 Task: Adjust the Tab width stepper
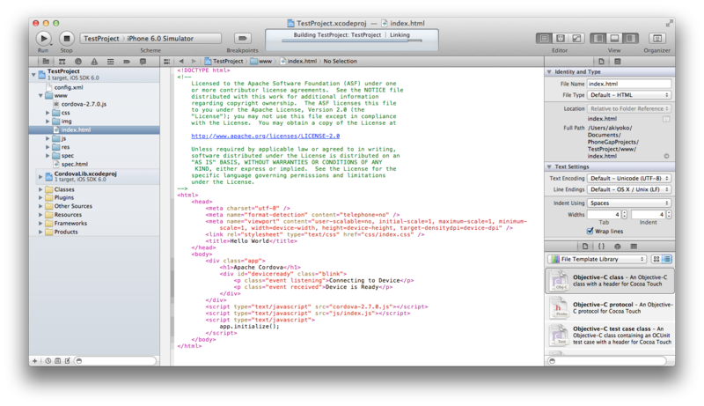pyautogui.click(x=625, y=215)
